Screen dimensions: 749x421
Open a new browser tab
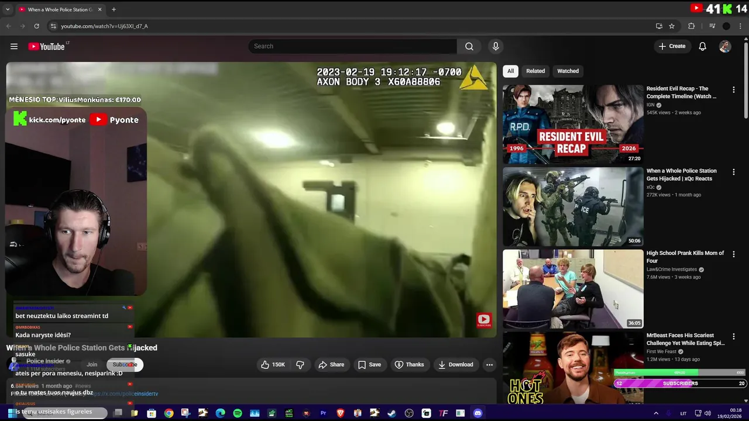(114, 9)
